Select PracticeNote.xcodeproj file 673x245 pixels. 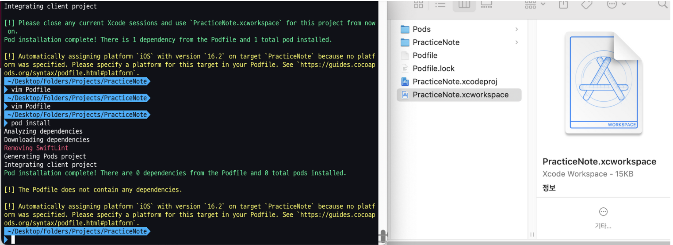(x=459, y=81)
